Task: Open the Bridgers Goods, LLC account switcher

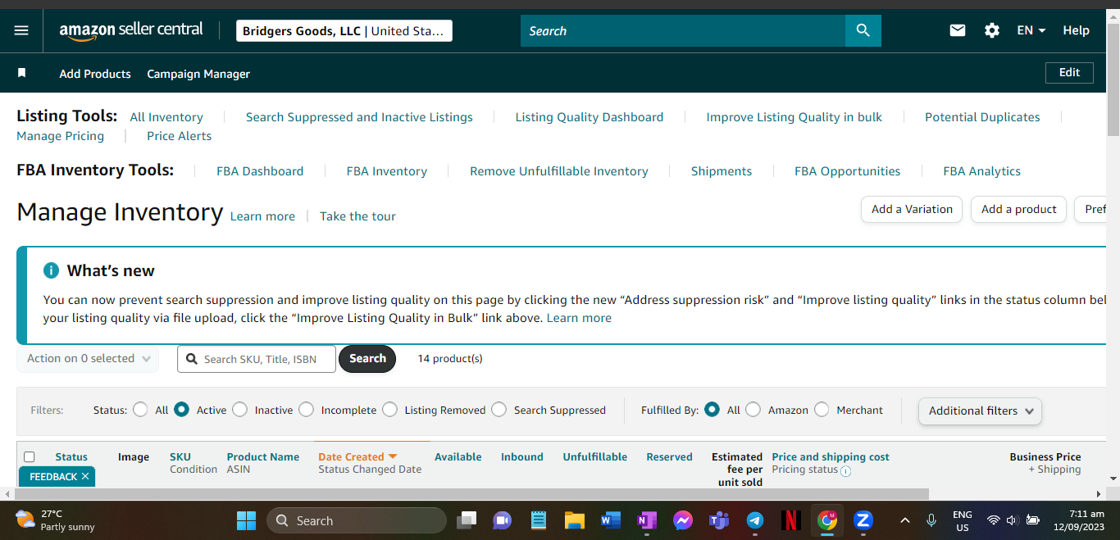Action: click(x=344, y=31)
